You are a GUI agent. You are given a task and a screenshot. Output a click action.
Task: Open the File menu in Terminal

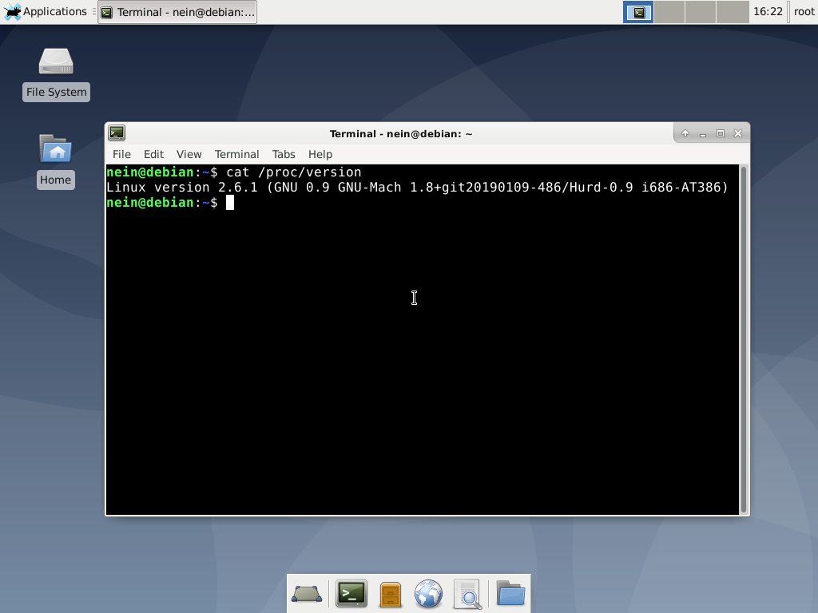coord(121,154)
